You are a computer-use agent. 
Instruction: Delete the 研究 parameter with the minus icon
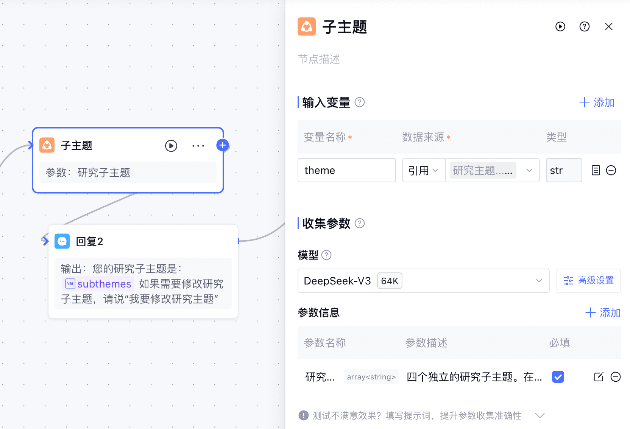click(616, 377)
